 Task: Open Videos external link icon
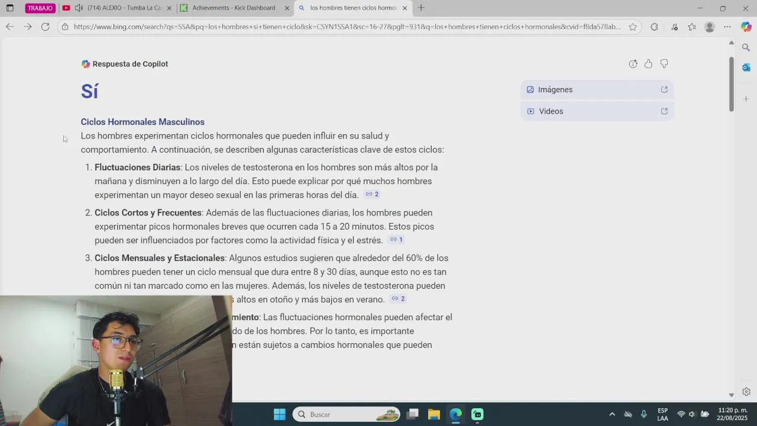664,111
